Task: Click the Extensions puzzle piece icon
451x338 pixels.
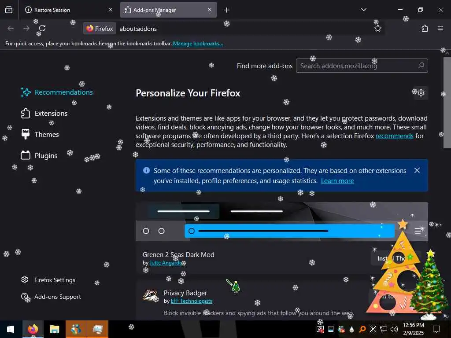Action: click(x=26, y=113)
